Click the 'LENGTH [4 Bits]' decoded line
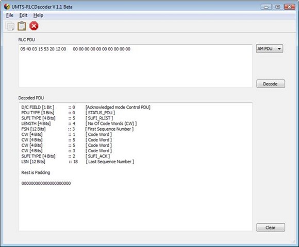299x247 pixels. coord(79,123)
